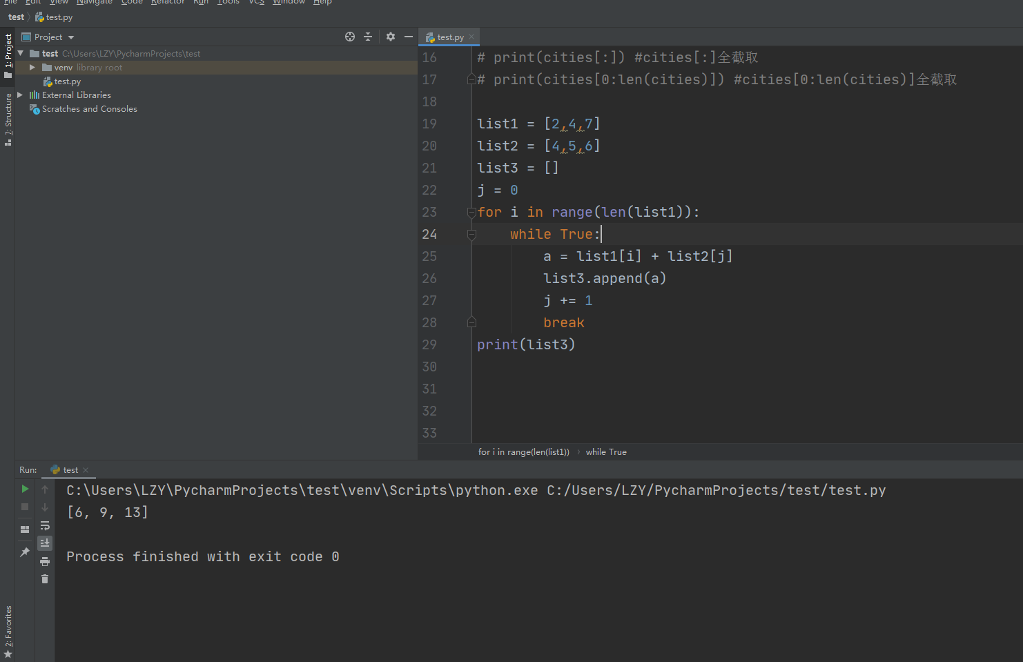Close the test.py editor tab
1023x662 pixels.
471,37
